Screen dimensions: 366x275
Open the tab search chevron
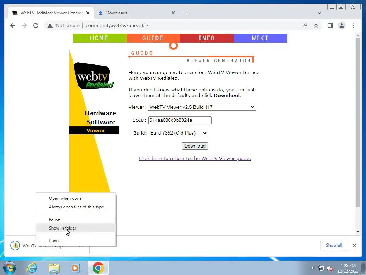[319, 13]
